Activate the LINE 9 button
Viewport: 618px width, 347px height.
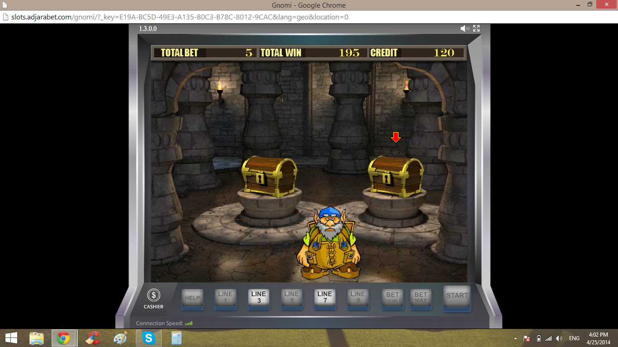click(358, 299)
